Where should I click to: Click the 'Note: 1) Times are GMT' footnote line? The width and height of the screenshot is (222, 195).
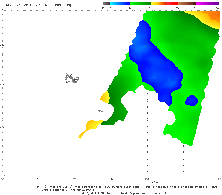pos(126,187)
